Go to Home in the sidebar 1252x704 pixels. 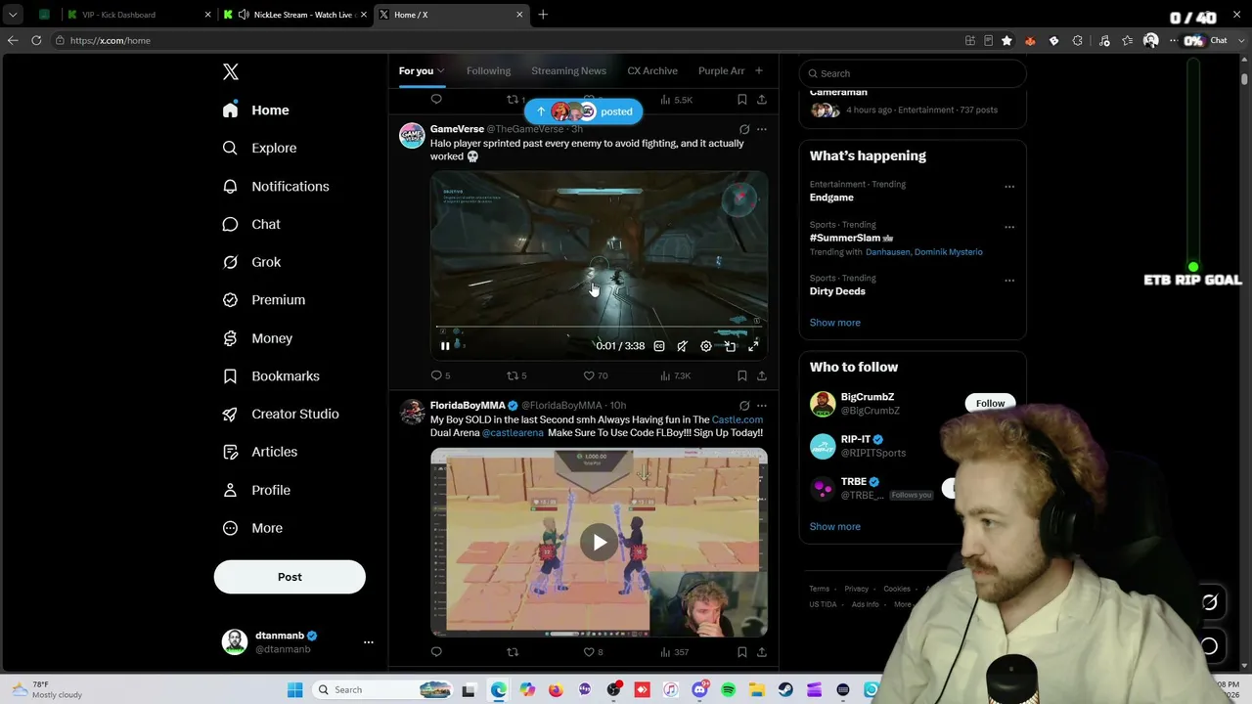(x=255, y=110)
